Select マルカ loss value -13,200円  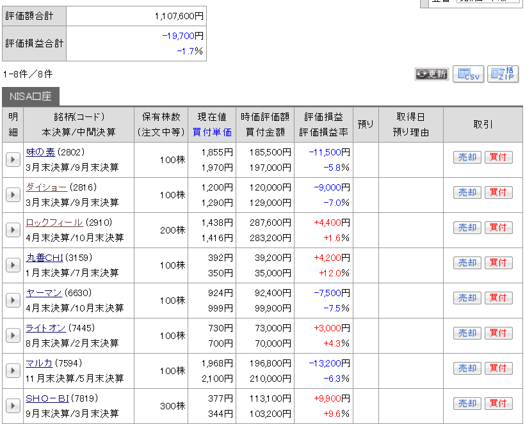tap(329, 363)
